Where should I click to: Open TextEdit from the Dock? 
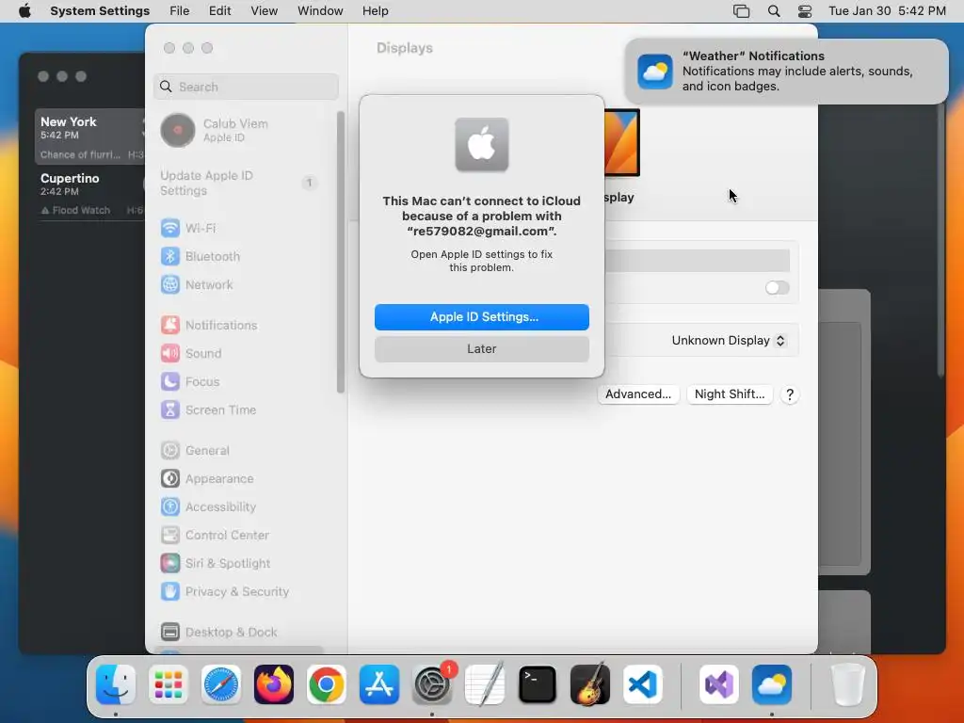(x=485, y=684)
